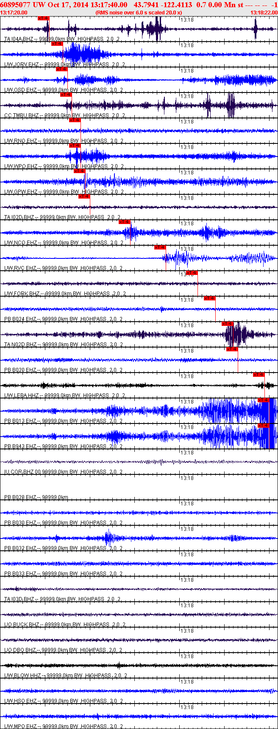This screenshot has width=278, height=729.
Task: Select the PB B033 EHZ station label
Action: (x=63, y=574)
